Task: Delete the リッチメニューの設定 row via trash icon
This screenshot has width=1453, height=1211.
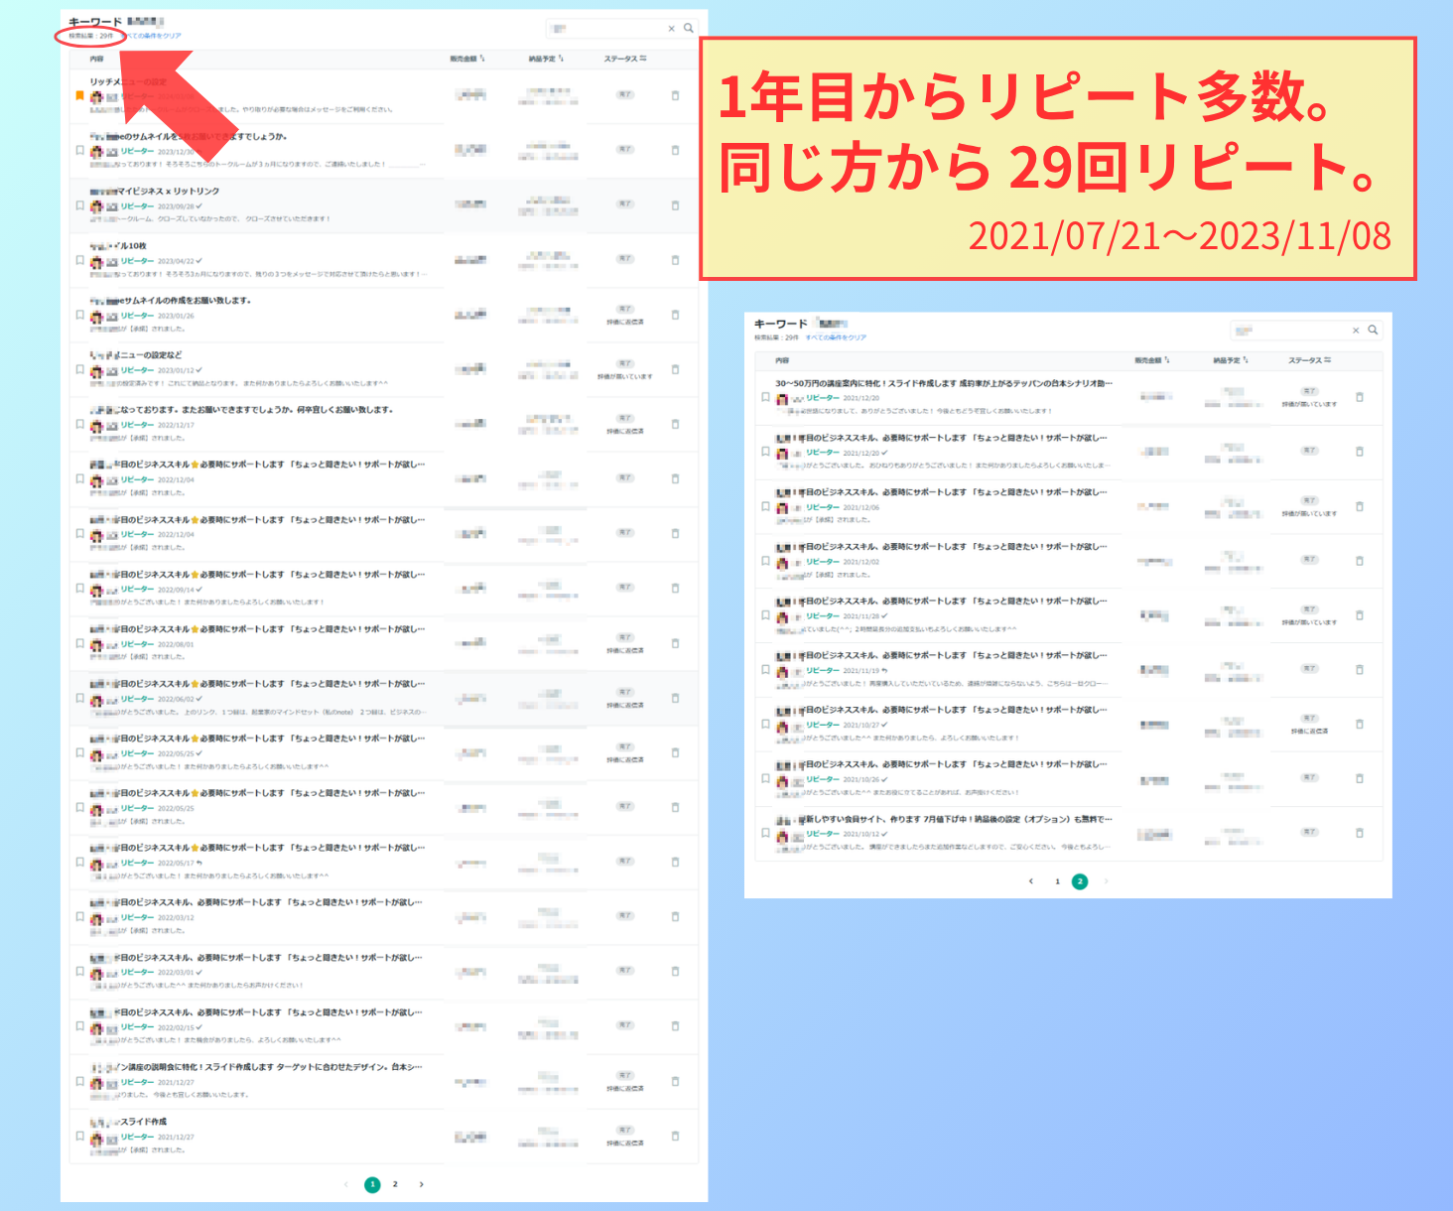Action: click(x=676, y=95)
